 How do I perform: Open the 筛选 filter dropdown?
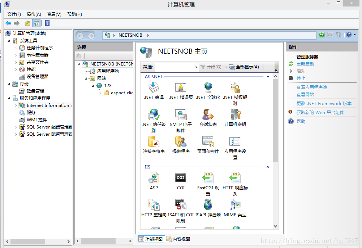(196, 67)
